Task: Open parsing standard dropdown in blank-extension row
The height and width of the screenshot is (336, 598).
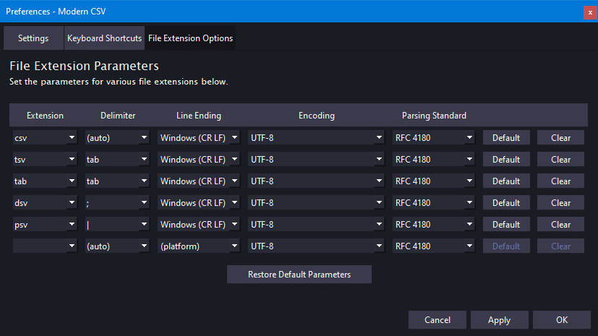Action: click(x=434, y=246)
